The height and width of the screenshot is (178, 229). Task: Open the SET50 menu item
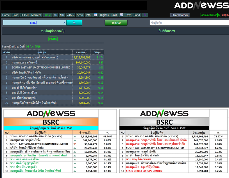click(24, 15)
